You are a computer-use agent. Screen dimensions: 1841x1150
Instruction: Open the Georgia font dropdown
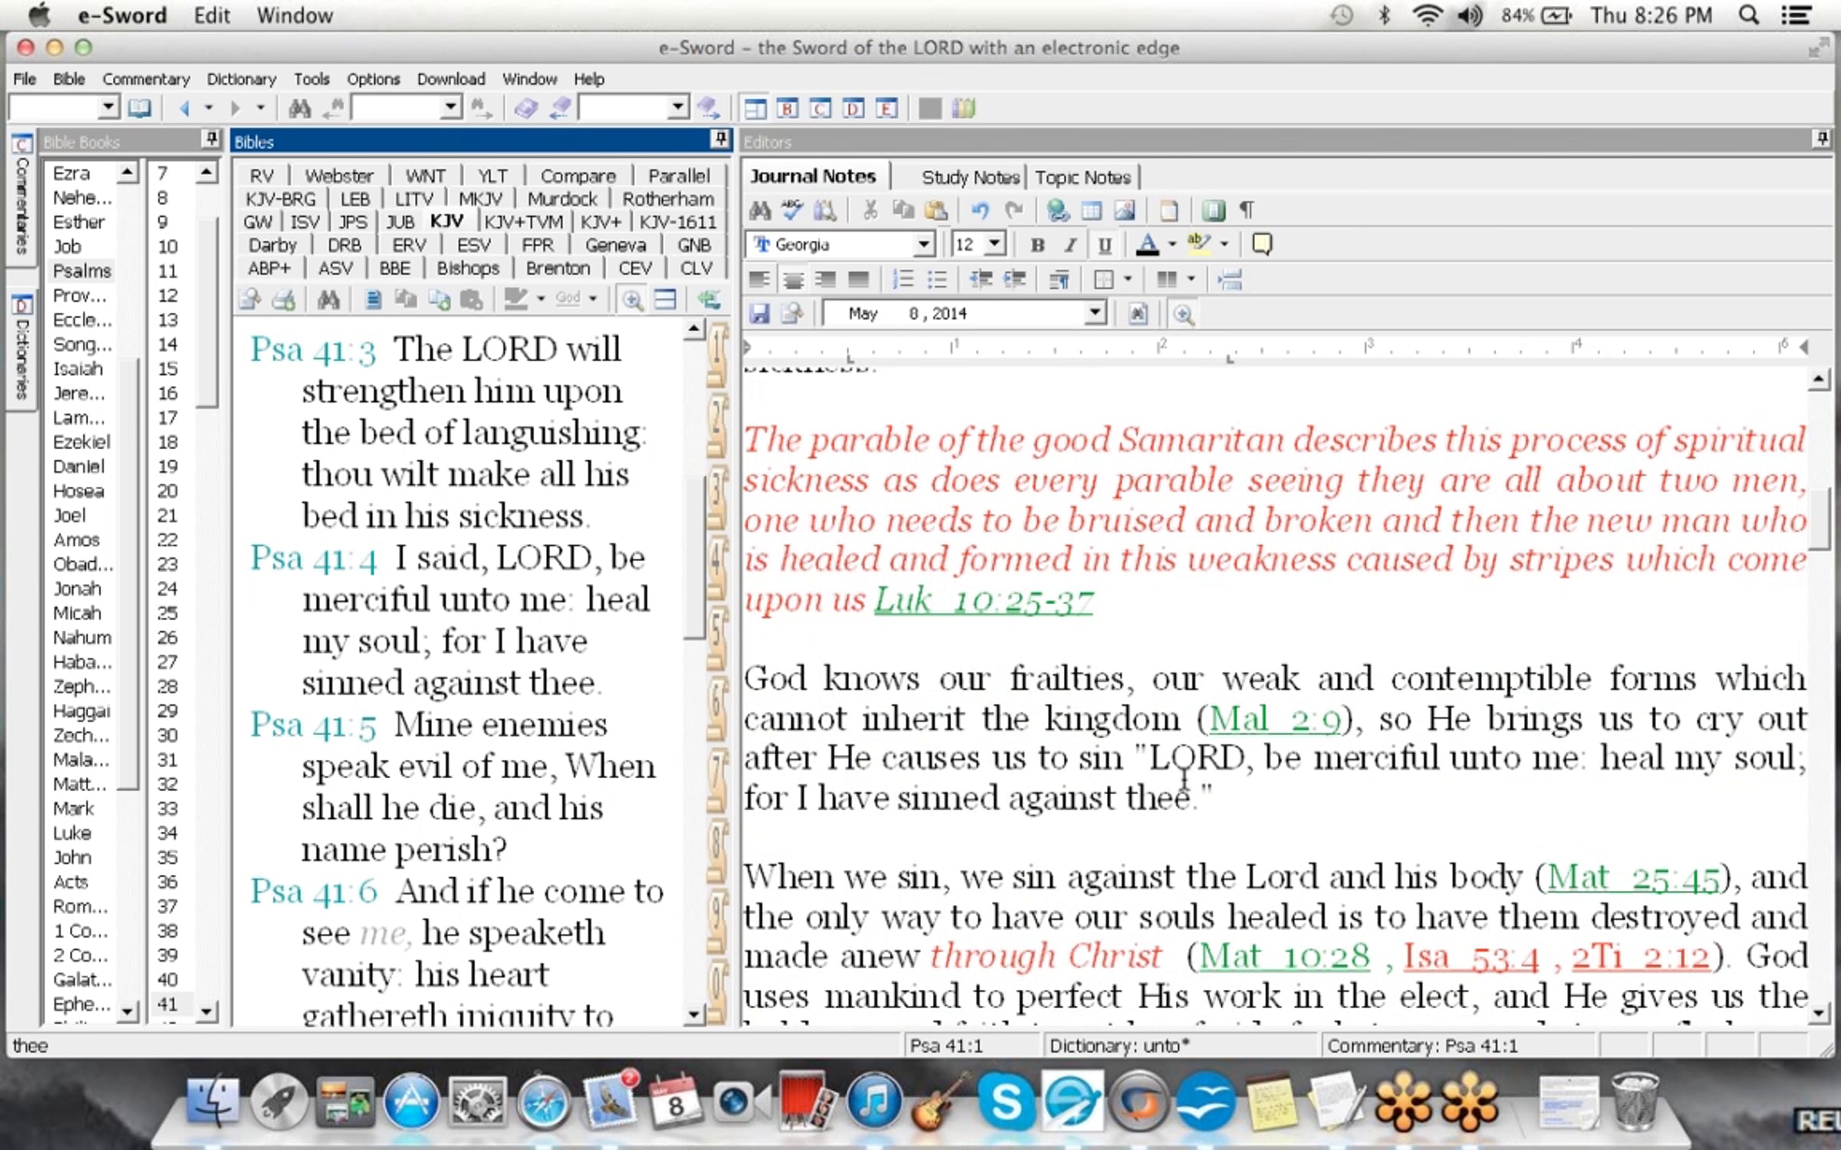pyautogui.click(x=924, y=245)
